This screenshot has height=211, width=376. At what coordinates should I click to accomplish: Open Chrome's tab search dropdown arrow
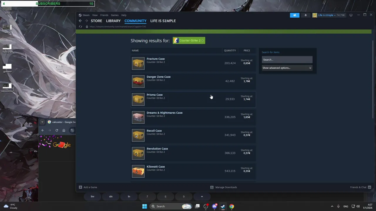click(42, 122)
